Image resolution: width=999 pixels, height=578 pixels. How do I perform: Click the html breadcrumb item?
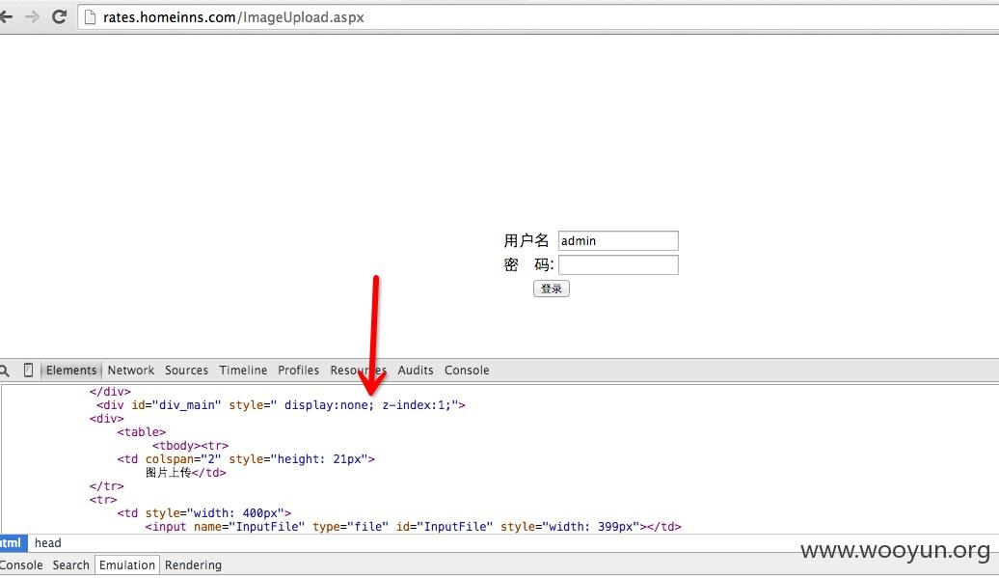click(13, 543)
